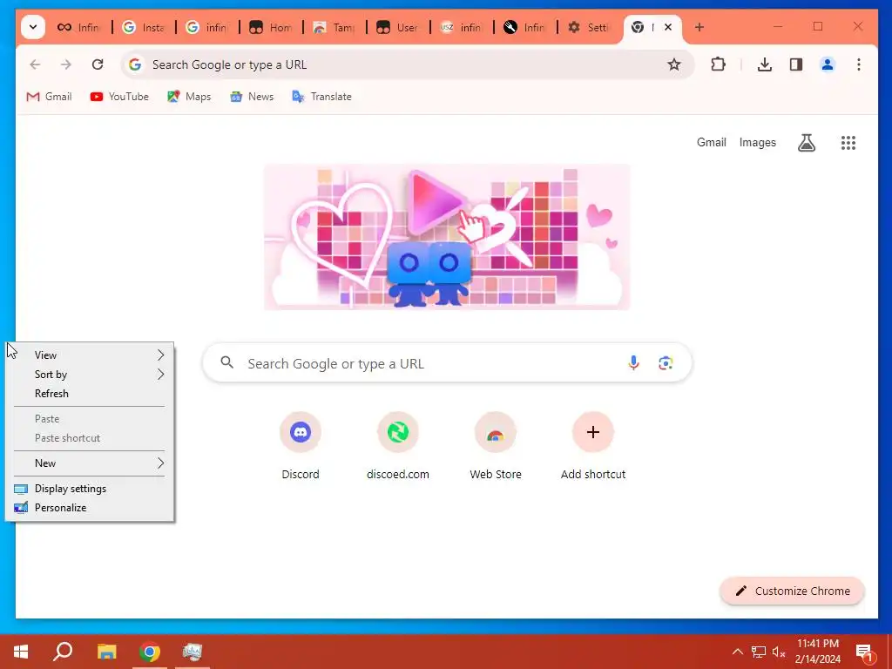Open Display settings from context menu
Image resolution: width=892 pixels, height=669 pixels.
click(90, 489)
